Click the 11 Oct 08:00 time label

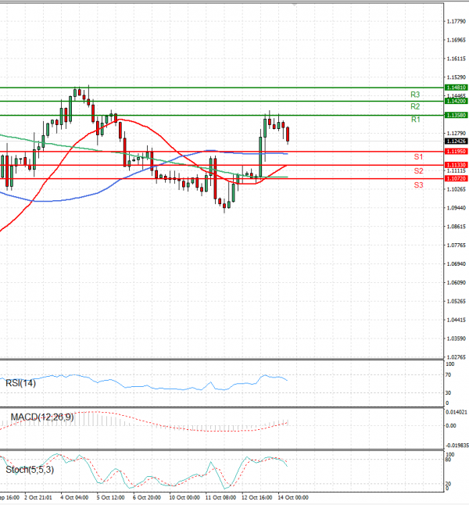(x=220, y=498)
